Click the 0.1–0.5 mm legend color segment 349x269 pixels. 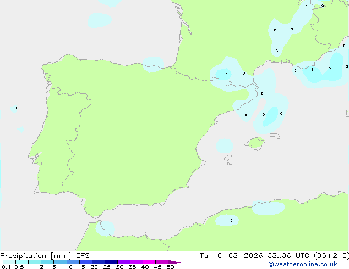9,262
